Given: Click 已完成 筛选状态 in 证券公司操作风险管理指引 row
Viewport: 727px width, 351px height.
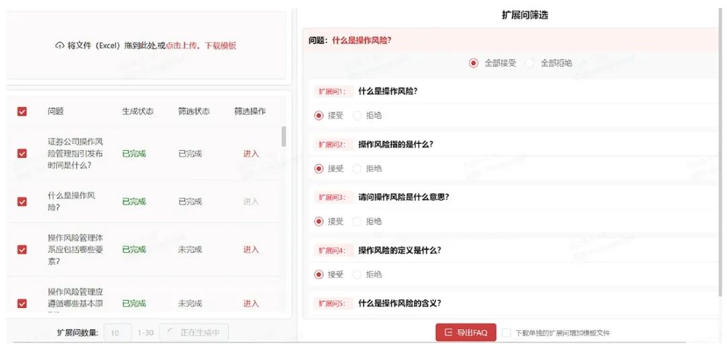Looking at the screenshot, I should click(190, 154).
